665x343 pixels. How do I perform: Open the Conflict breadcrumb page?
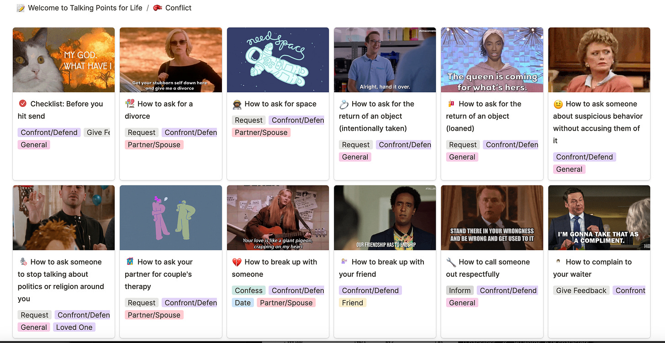click(x=179, y=8)
